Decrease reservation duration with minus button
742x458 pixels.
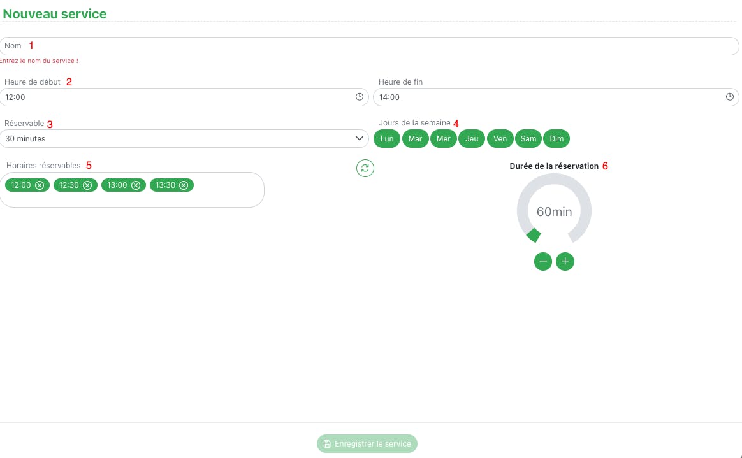tap(543, 261)
